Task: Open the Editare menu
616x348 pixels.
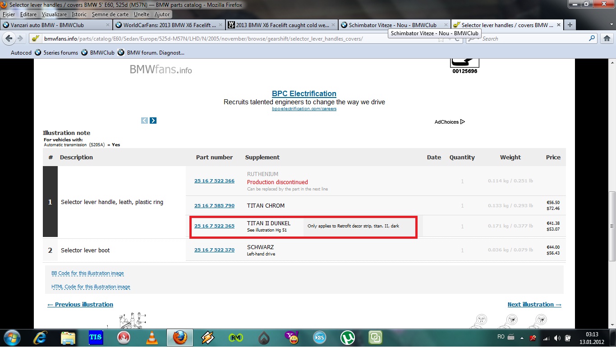Action: coord(28,14)
